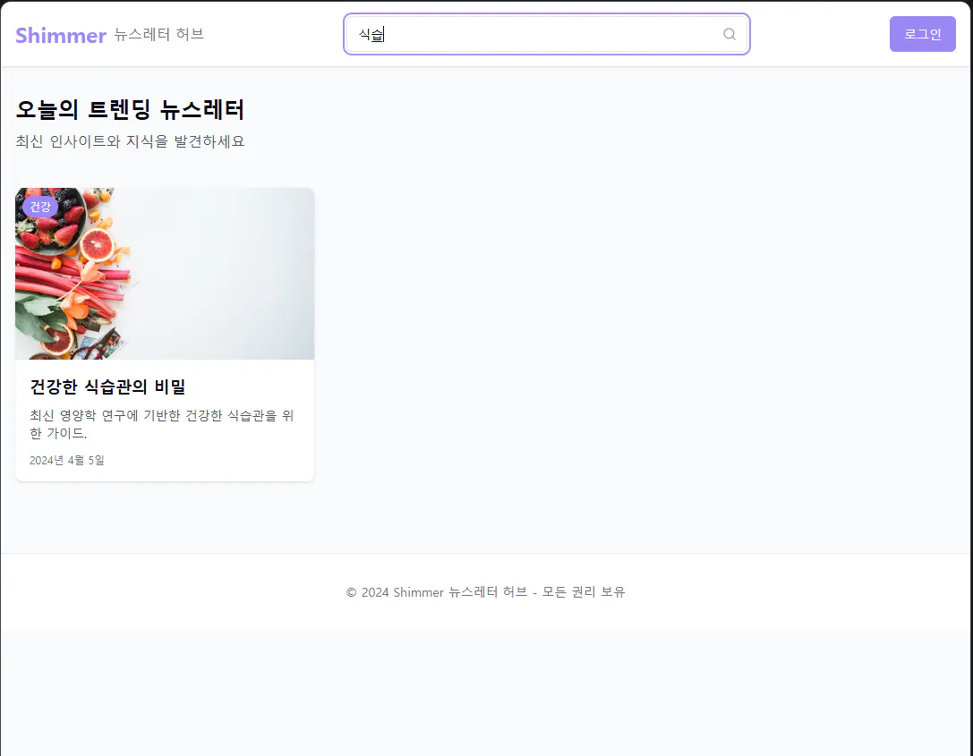973x756 pixels.
Task: Click the footer copyright text
Action: 485,592
